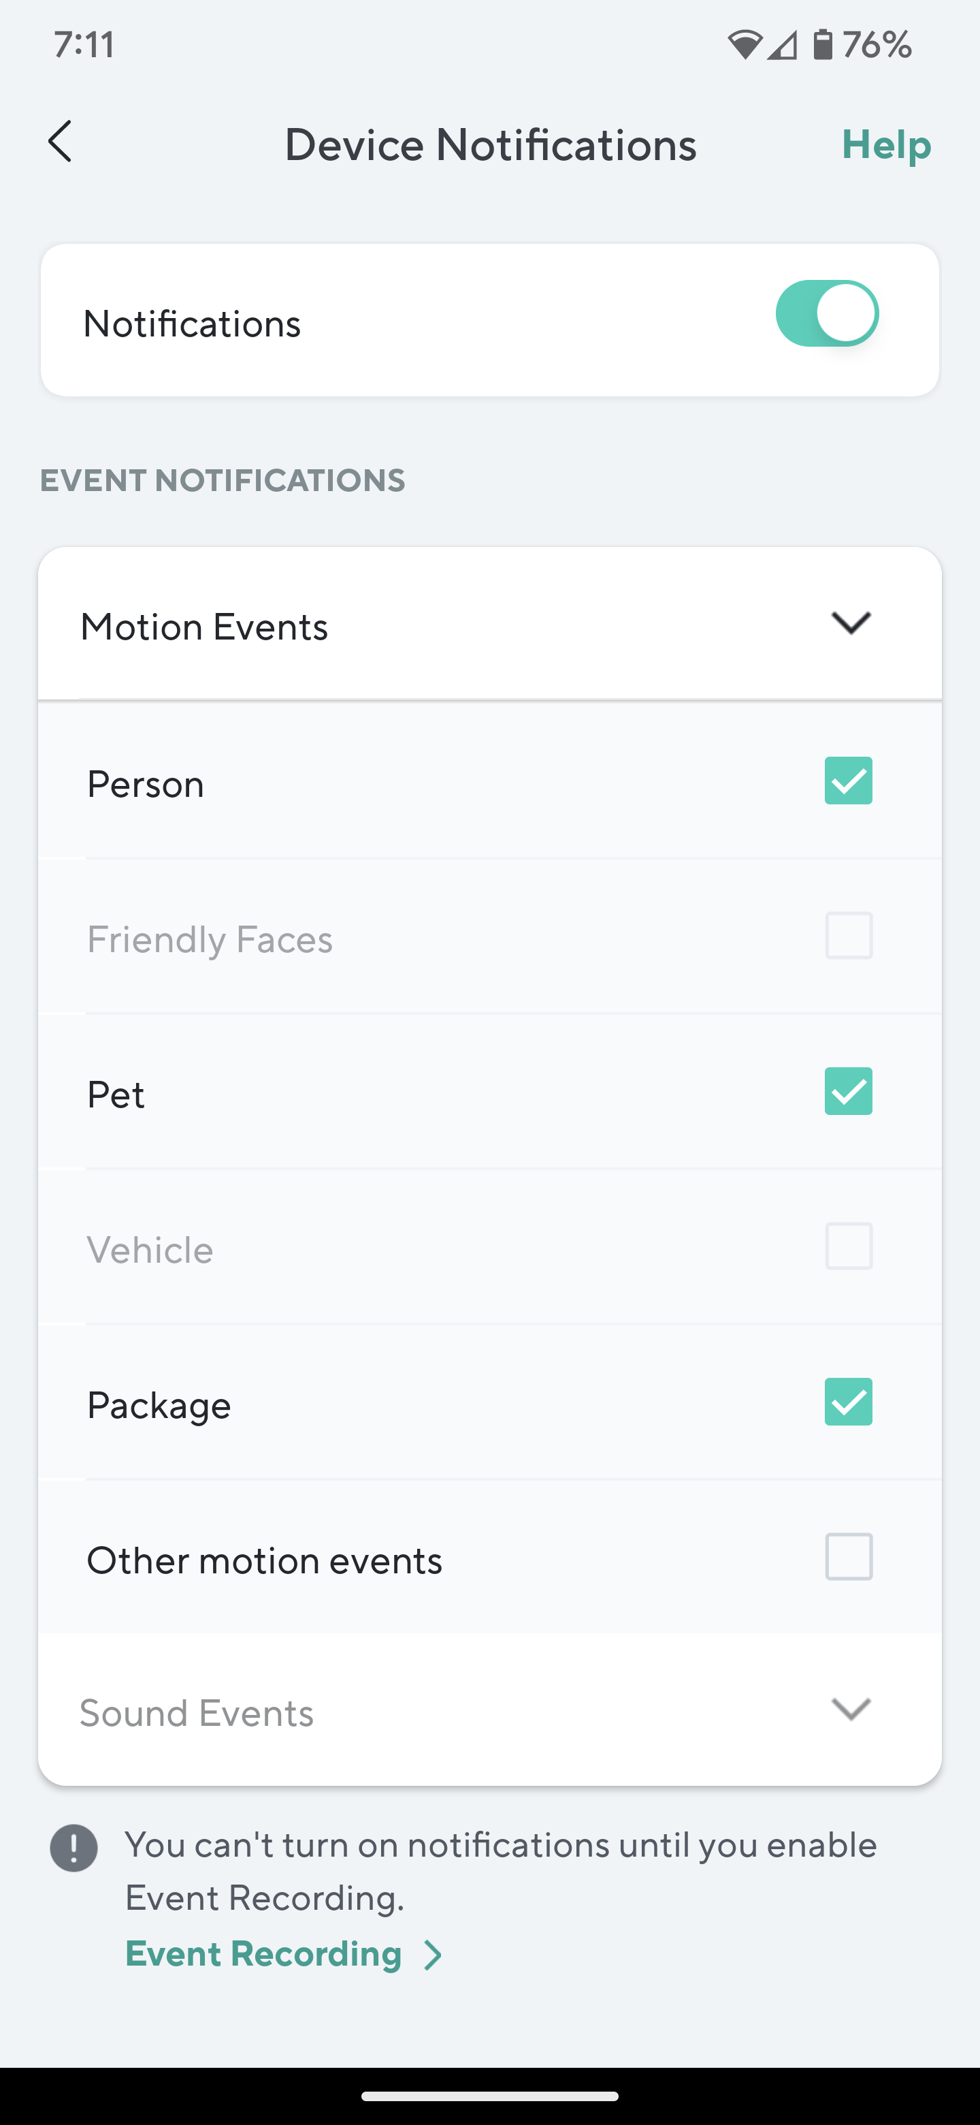
Task: Check the Friendly Faces checkbox
Action: click(x=848, y=935)
